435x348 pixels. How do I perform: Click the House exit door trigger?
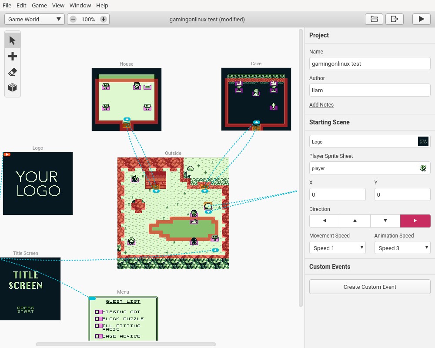click(x=127, y=125)
